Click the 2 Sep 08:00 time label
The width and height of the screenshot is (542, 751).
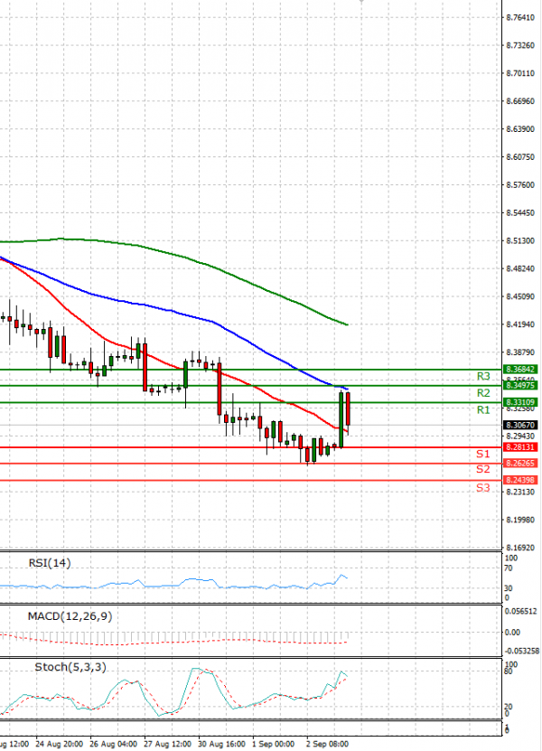(x=328, y=745)
